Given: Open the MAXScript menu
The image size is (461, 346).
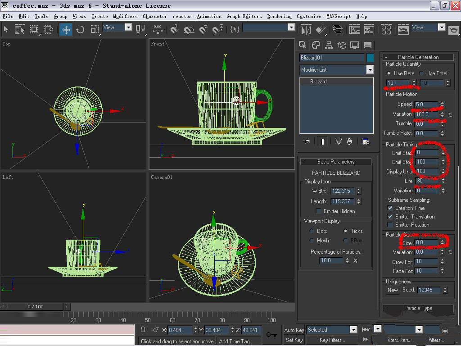Looking at the screenshot, I should pos(339,16).
